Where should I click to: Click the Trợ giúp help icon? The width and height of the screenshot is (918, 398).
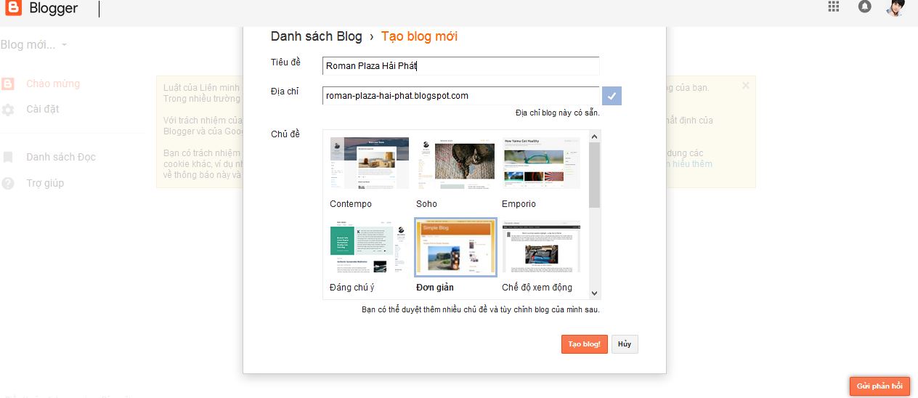click(8, 183)
